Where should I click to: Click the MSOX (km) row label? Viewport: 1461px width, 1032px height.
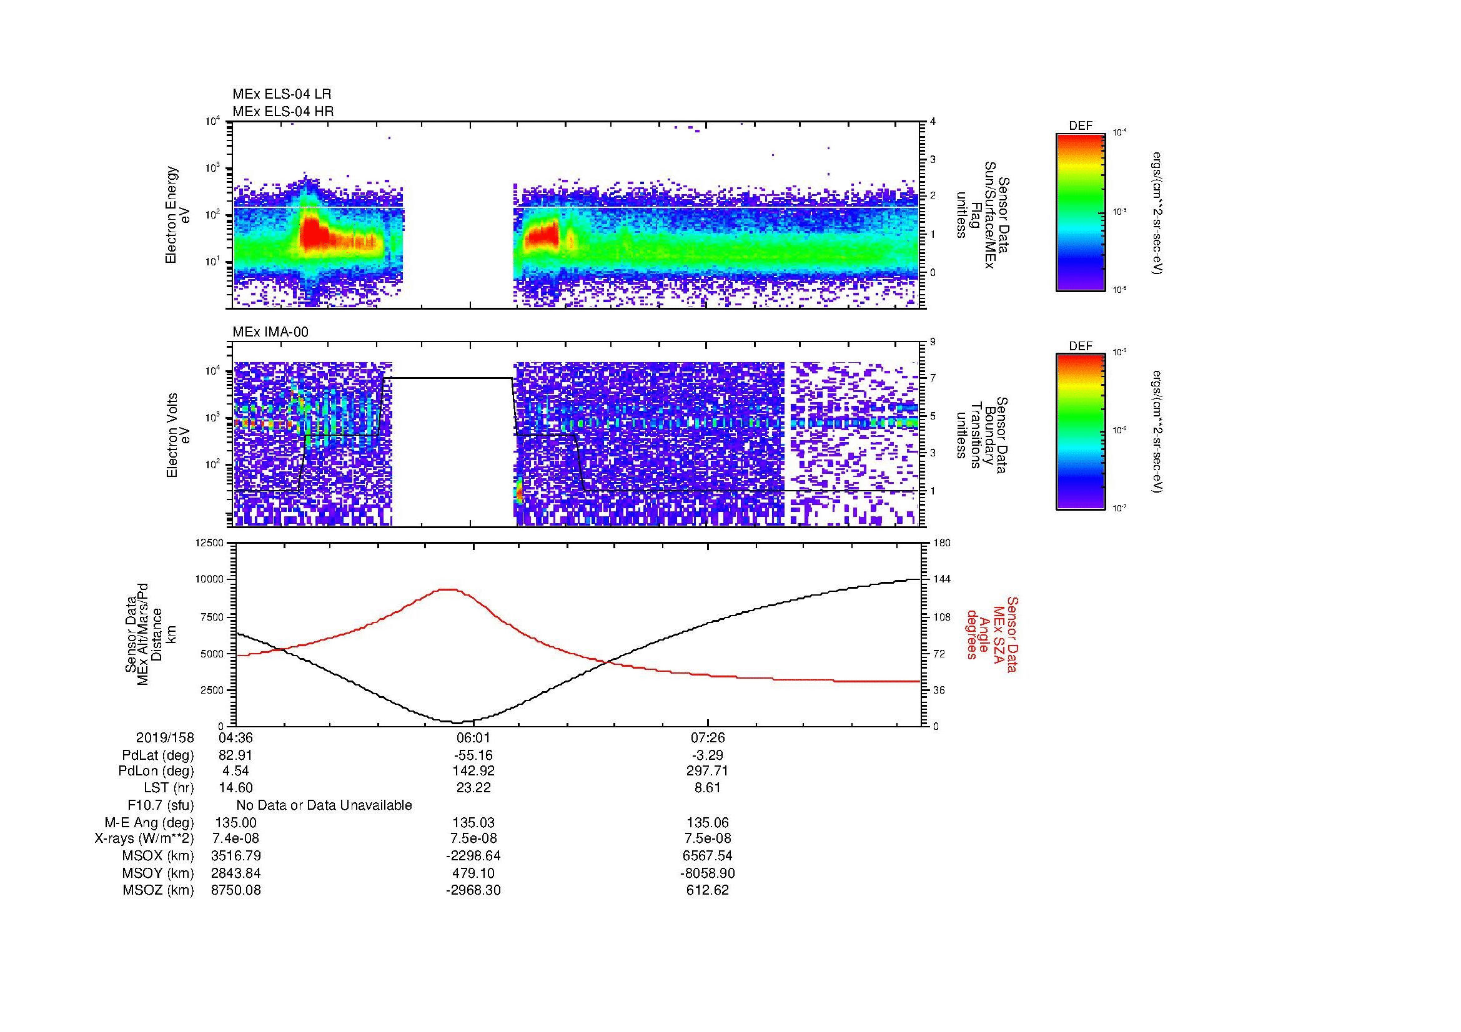click(158, 856)
